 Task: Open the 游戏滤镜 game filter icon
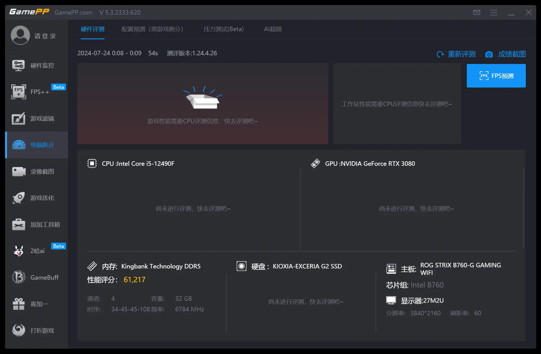pyautogui.click(x=19, y=118)
